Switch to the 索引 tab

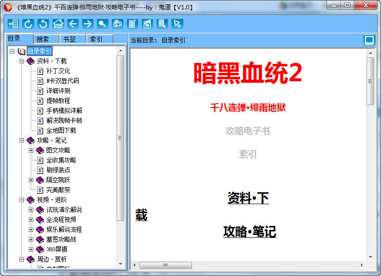tap(100, 39)
